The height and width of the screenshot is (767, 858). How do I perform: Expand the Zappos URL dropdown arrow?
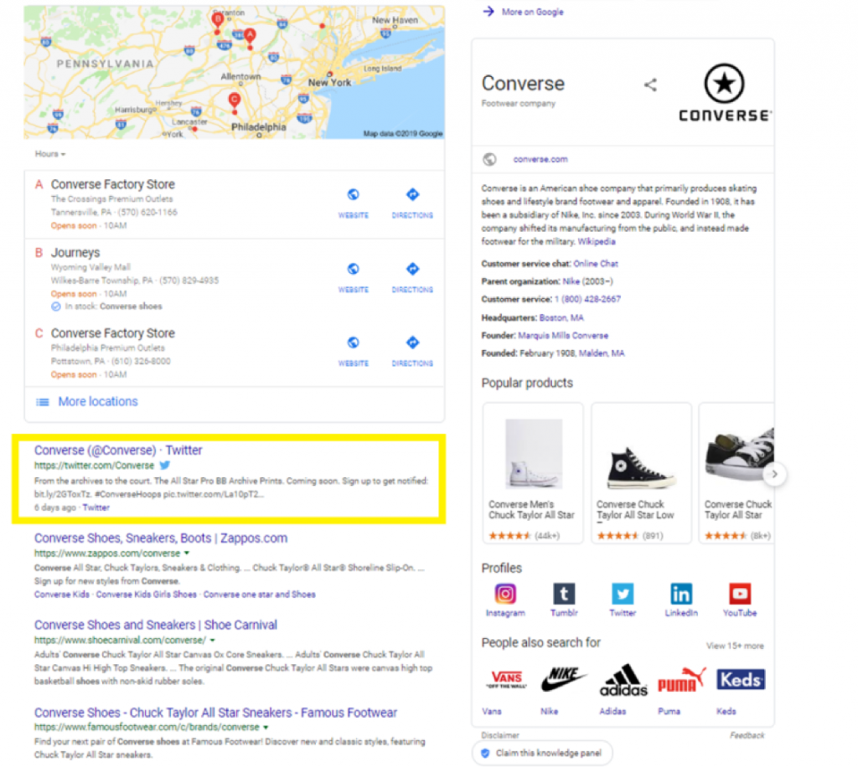[x=187, y=553]
